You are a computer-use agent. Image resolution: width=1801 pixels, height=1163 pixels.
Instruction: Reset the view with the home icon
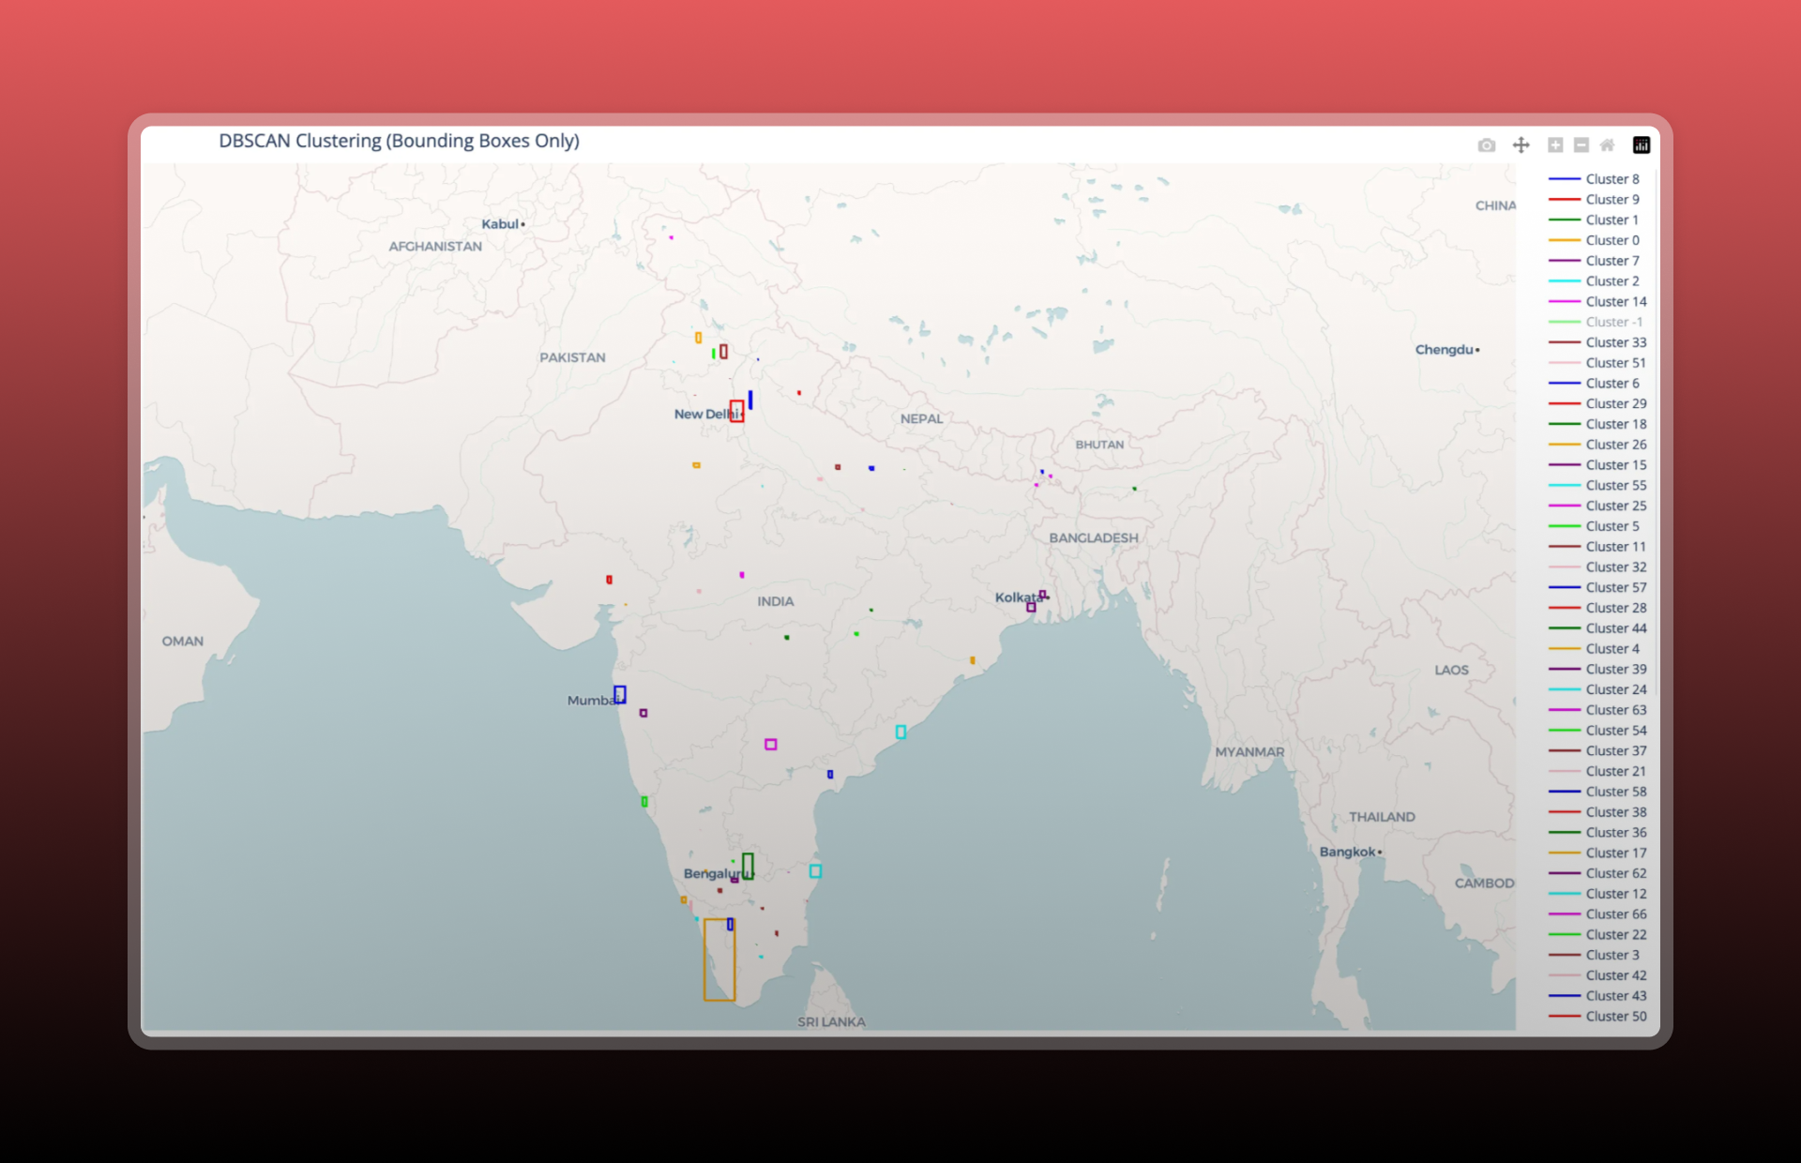click(x=1607, y=145)
